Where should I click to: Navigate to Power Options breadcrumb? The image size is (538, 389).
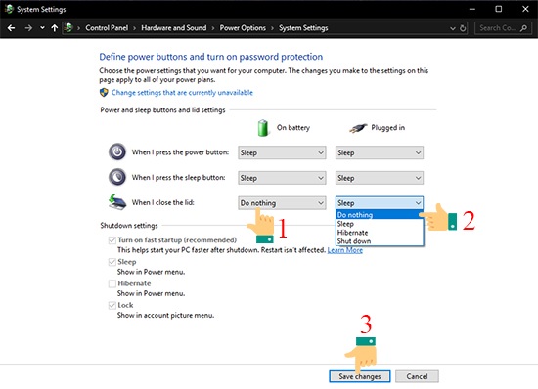click(243, 28)
